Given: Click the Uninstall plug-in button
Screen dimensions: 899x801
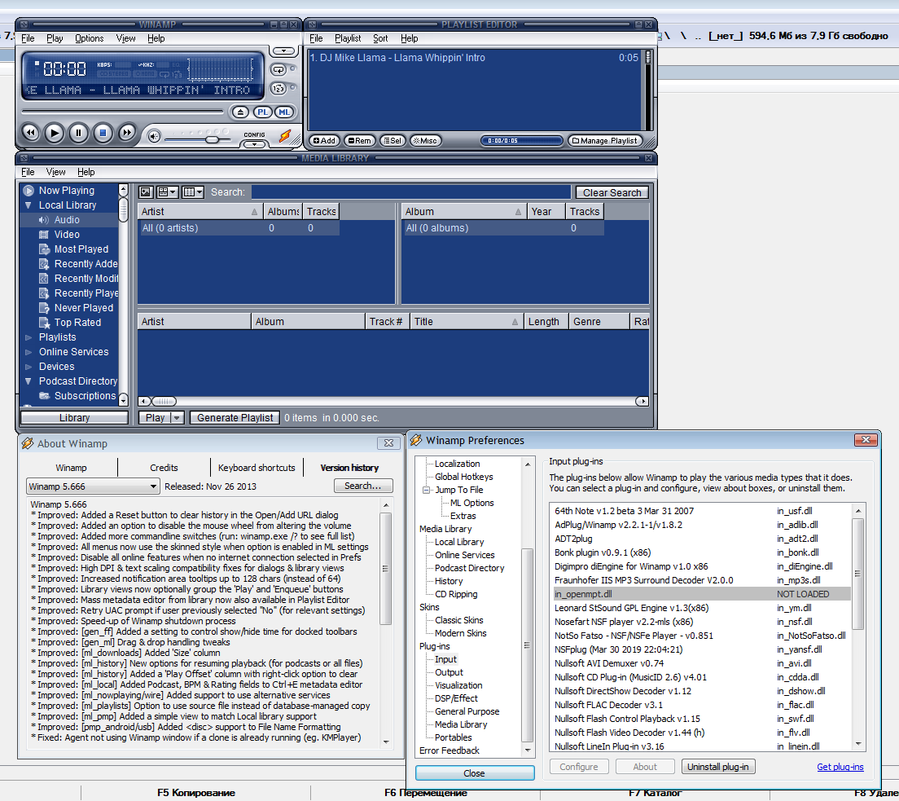Looking at the screenshot, I should click(718, 767).
